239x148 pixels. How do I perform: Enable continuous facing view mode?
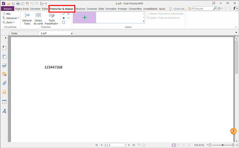coord(189,145)
